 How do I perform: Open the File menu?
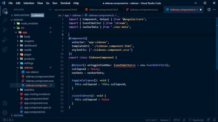pos(11,3)
